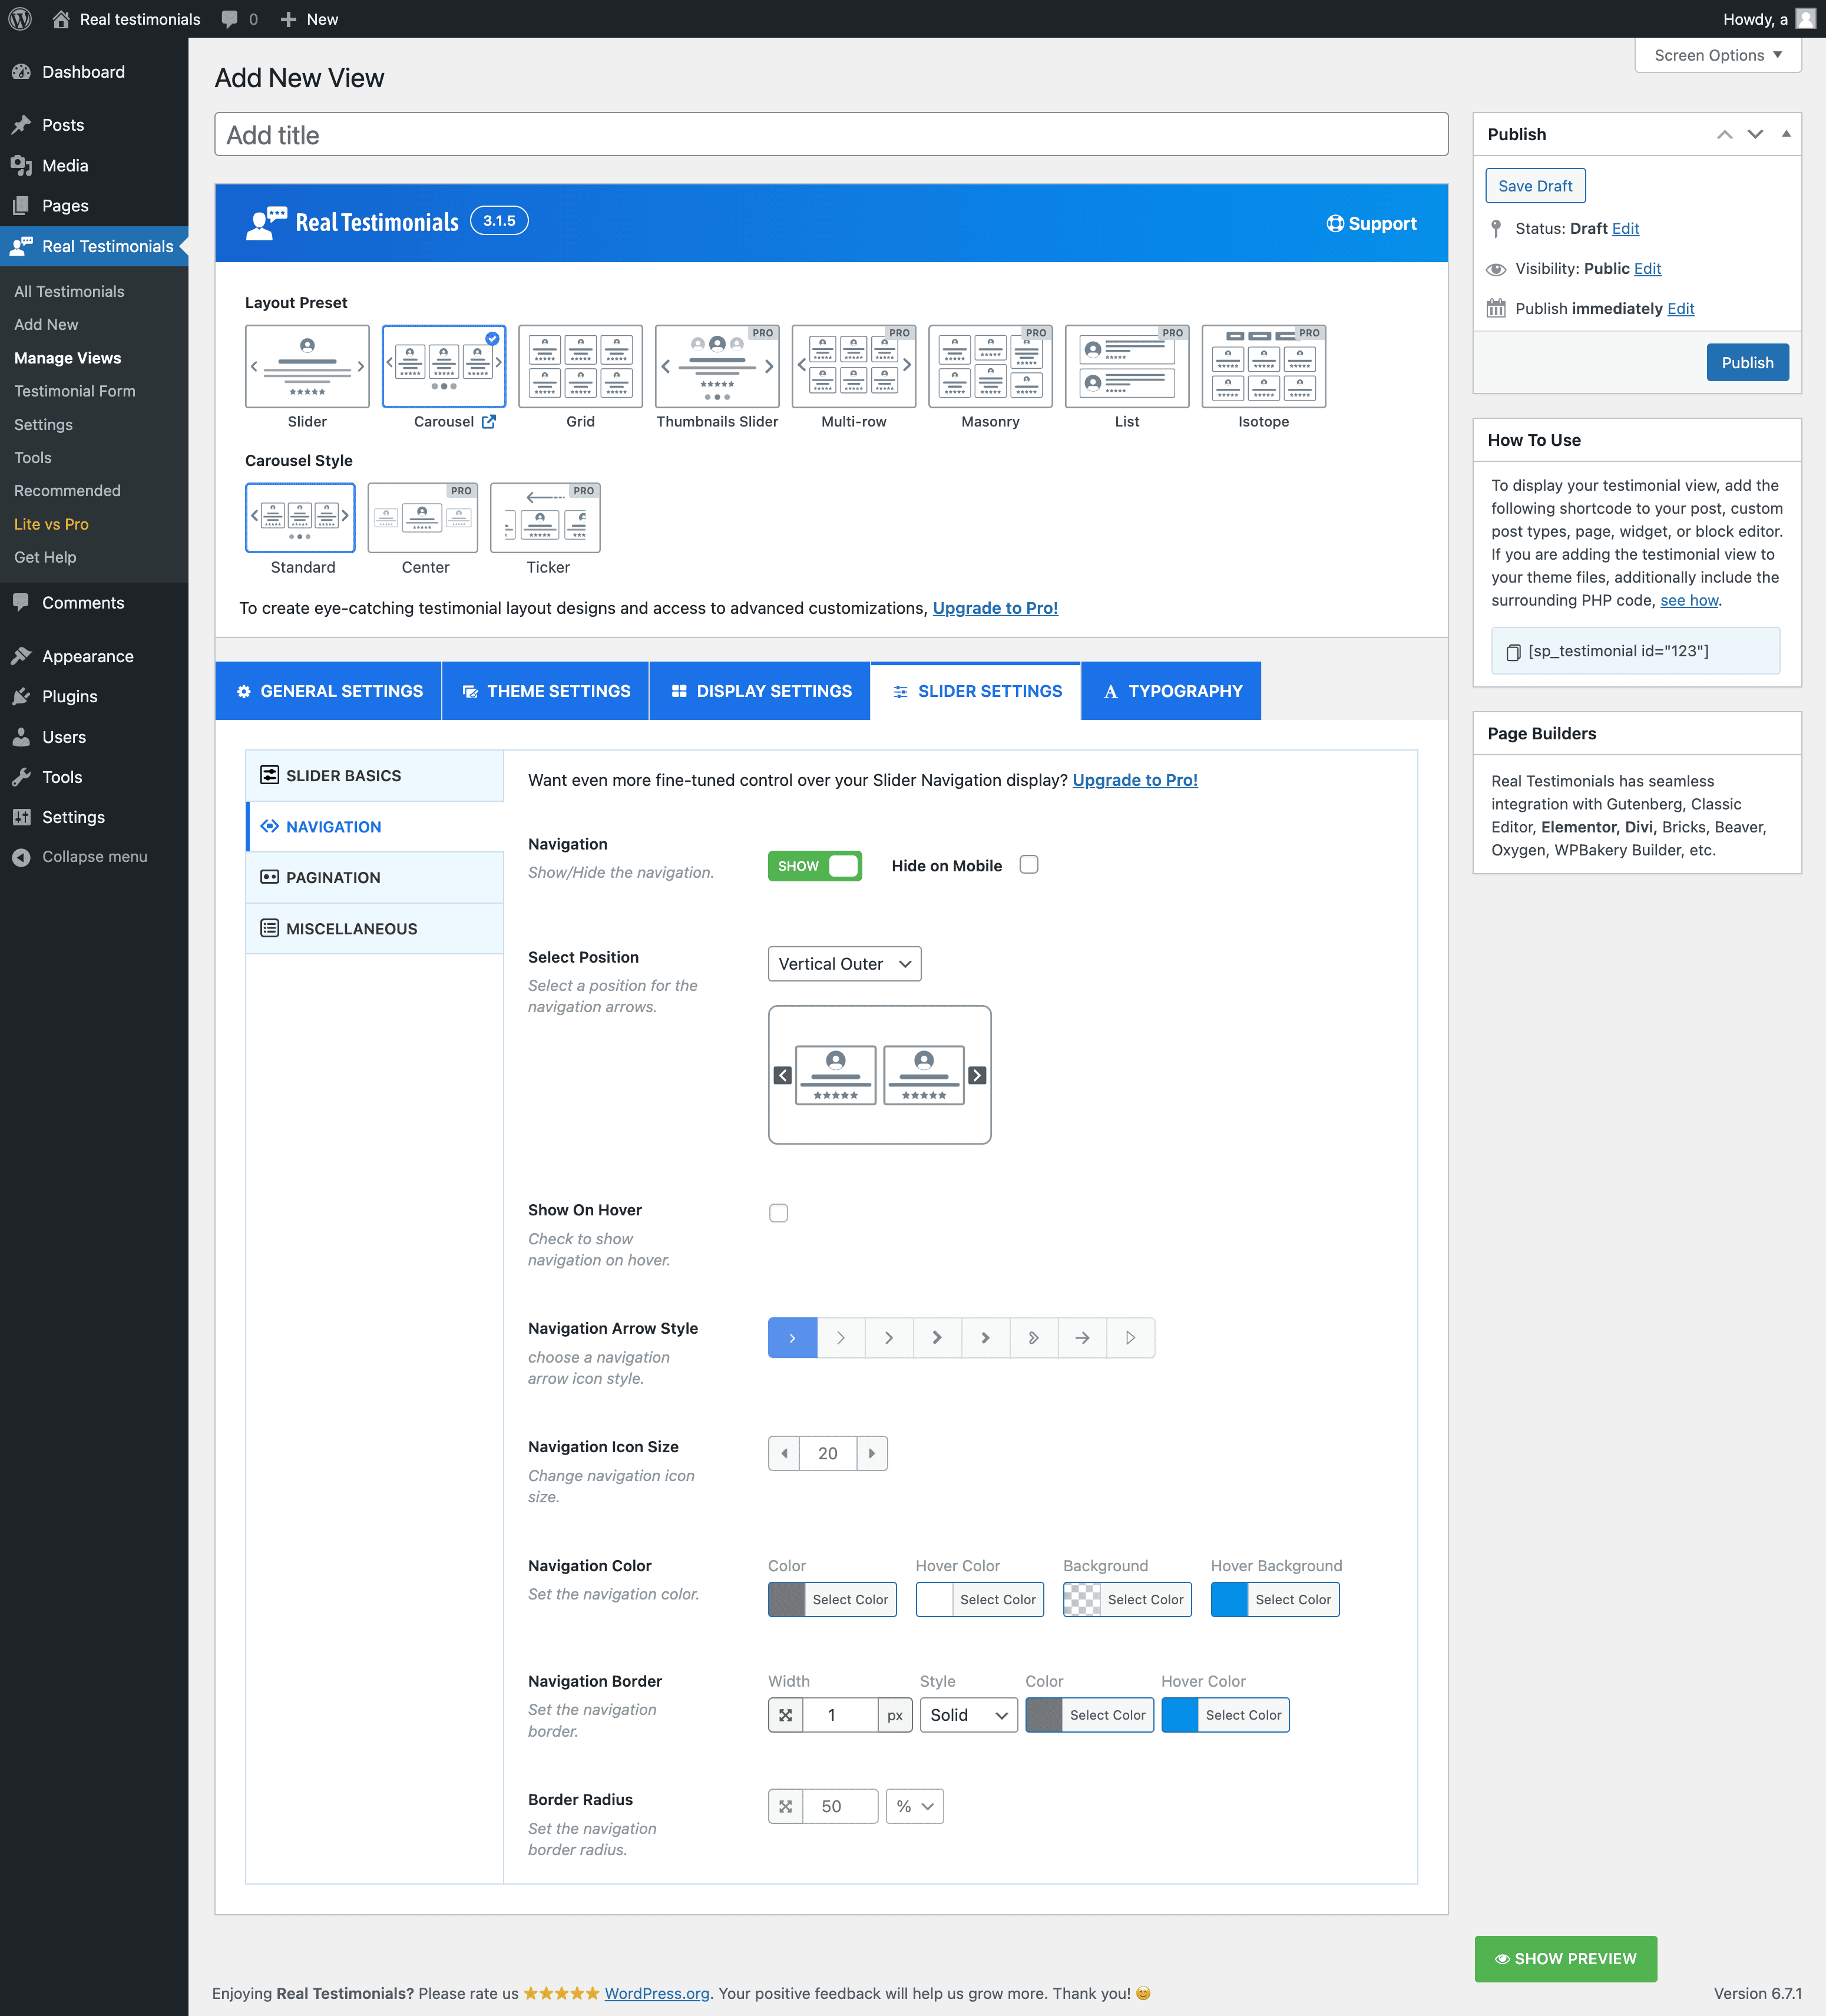The image size is (1826, 2016).
Task: Open the Pagination sub-tab
Action: pos(333,878)
